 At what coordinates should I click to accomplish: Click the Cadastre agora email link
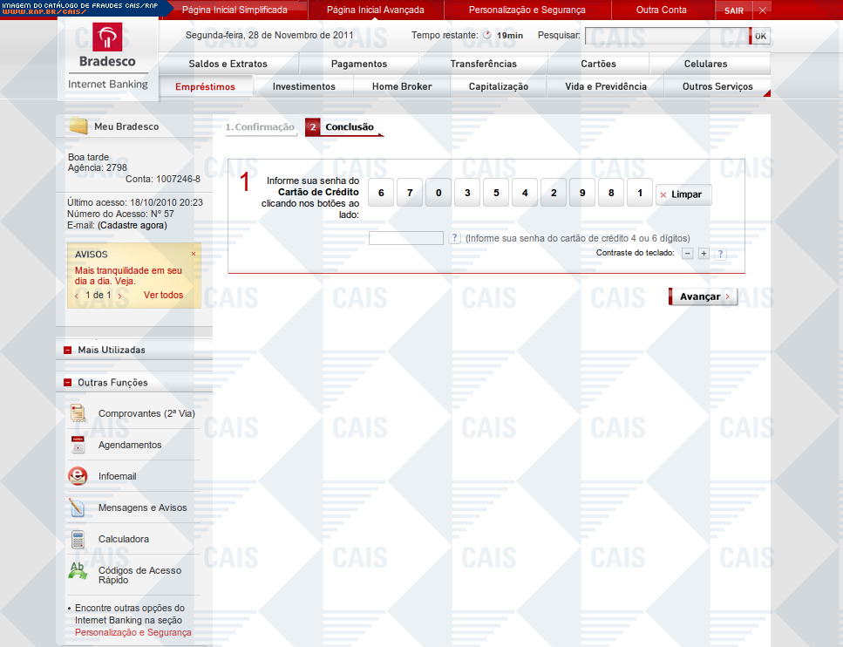[x=132, y=225]
